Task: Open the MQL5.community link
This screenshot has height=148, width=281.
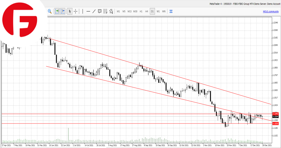Action: coord(271,11)
